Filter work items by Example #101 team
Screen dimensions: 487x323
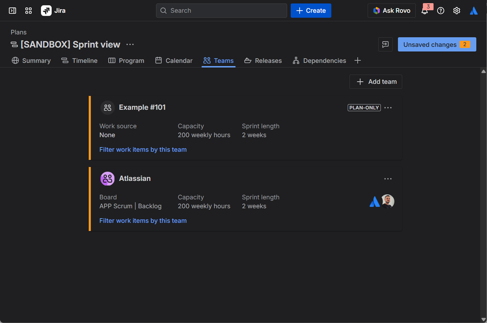[x=143, y=149]
